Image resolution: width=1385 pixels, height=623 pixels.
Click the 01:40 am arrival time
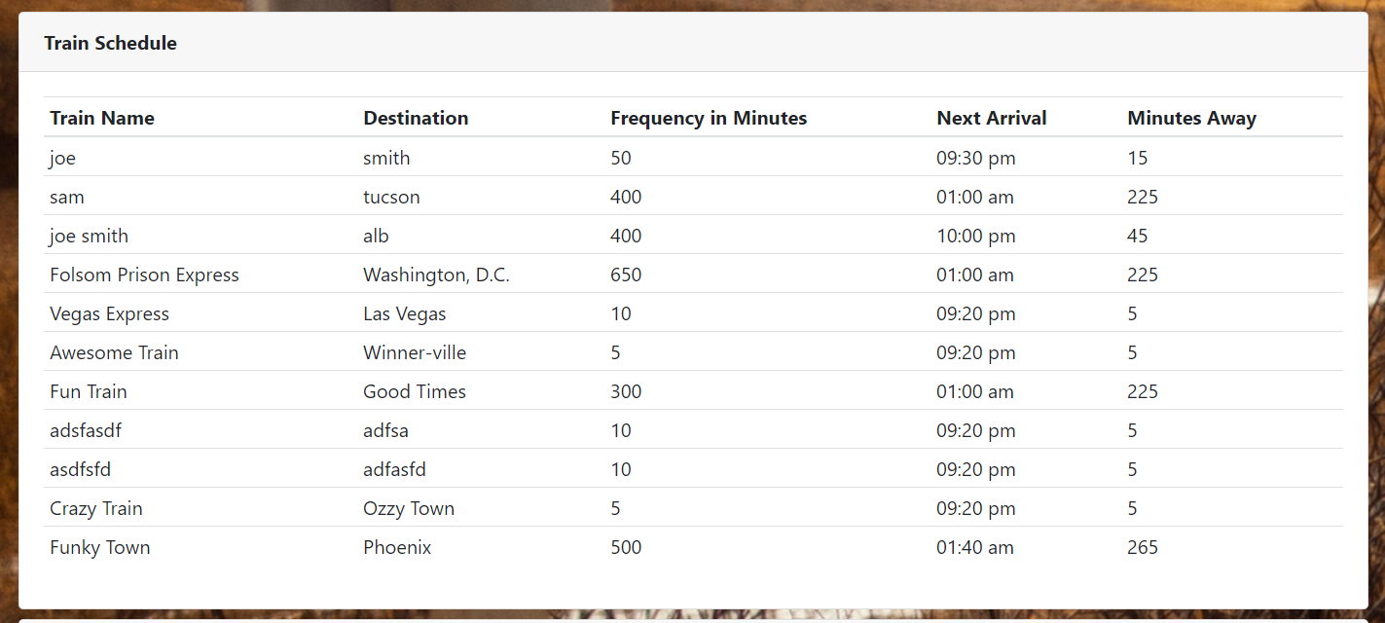(975, 547)
